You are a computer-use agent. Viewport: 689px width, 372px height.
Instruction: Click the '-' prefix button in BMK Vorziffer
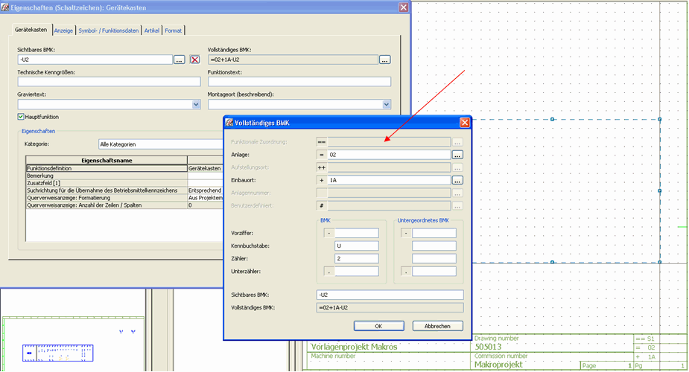click(328, 233)
